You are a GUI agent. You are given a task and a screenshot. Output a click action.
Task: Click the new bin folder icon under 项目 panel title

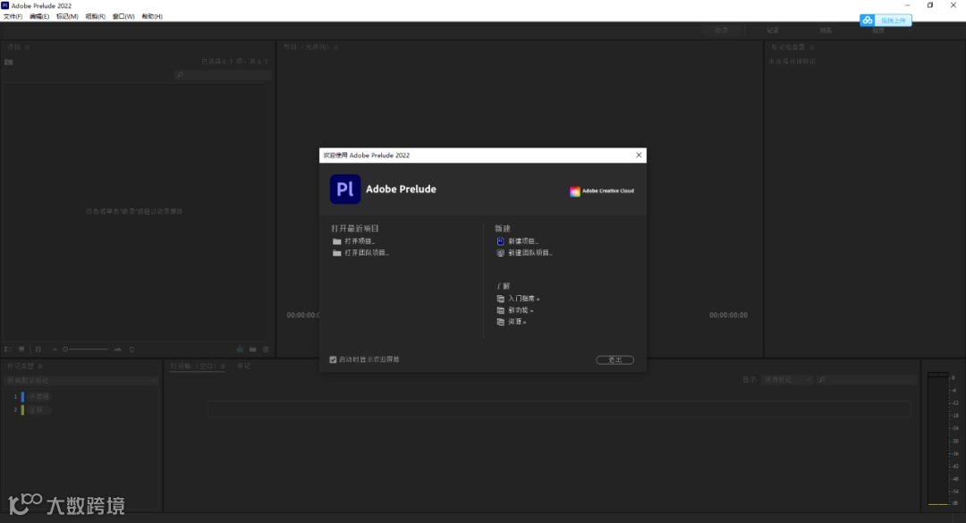[9, 63]
